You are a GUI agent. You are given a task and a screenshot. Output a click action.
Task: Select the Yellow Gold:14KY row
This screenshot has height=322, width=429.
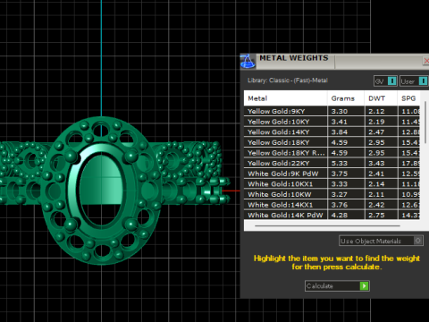coord(332,132)
